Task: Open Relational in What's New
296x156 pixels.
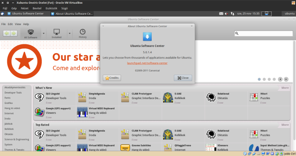Action: click(226, 98)
